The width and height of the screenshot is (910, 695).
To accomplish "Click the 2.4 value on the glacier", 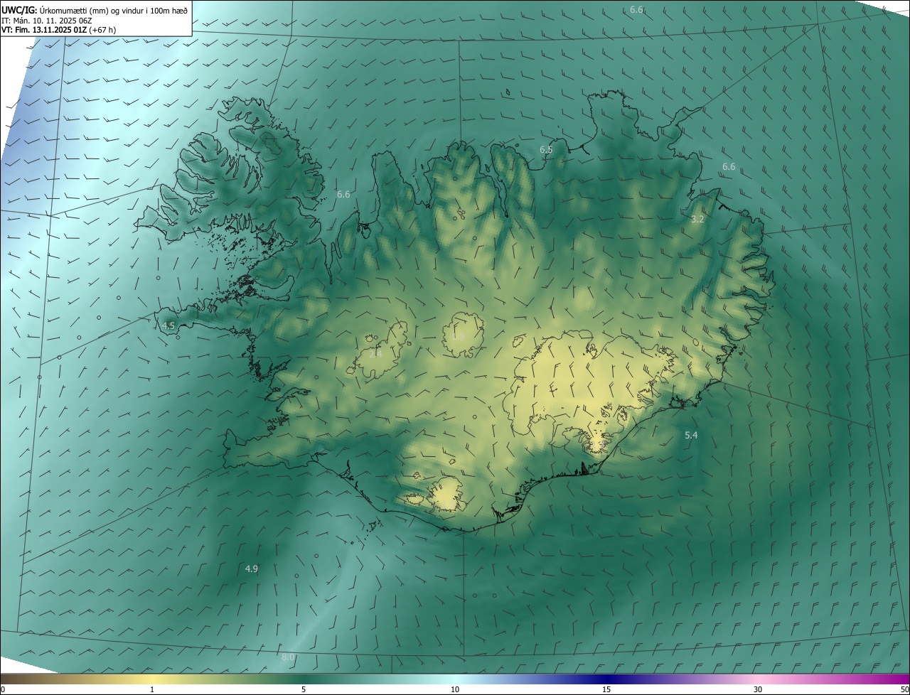I will coord(375,353).
